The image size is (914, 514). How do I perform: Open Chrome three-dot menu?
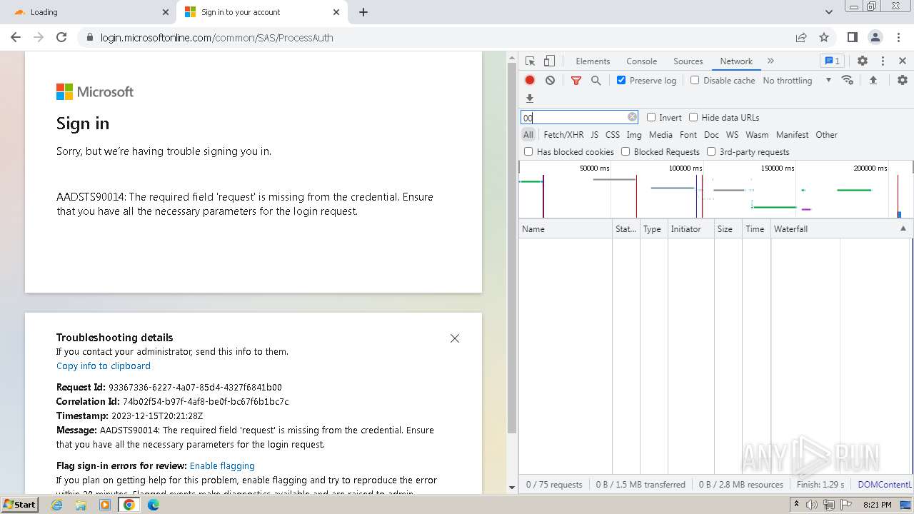898,37
